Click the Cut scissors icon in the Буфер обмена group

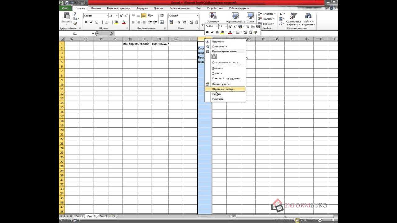tap(75, 14)
